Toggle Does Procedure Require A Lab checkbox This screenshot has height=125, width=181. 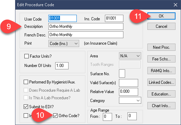[x=26, y=90]
